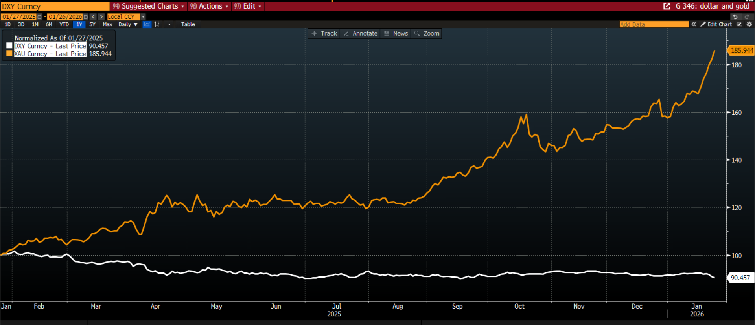
Task: Open the start date calendar picker
Action: (39, 17)
